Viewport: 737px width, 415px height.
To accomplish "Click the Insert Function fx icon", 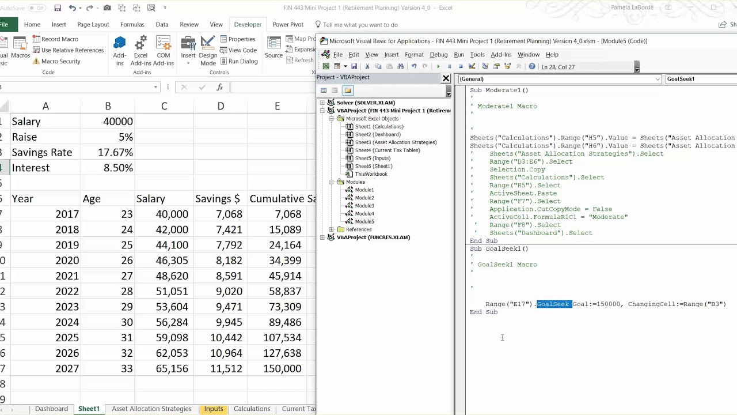I will click(x=219, y=87).
